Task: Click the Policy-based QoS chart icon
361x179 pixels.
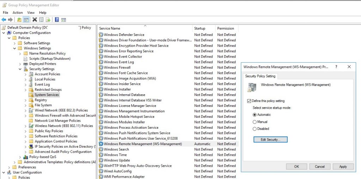Action: pos(25,157)
